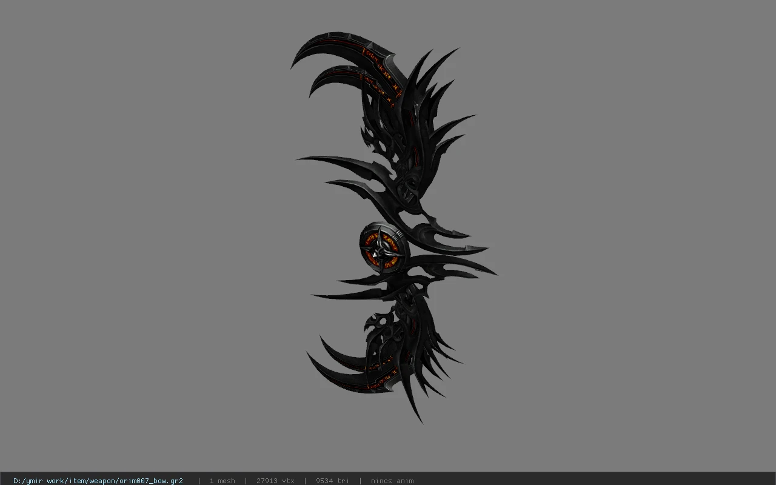Click the 'nincs anim' status text
Viewport: 776px width, 485px height.
pos(392,481)
